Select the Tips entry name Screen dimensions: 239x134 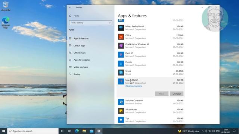tap(127, 118)
